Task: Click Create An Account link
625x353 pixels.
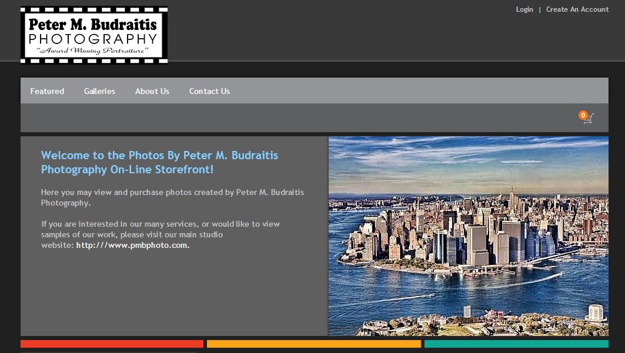Action: coord(577,9)
